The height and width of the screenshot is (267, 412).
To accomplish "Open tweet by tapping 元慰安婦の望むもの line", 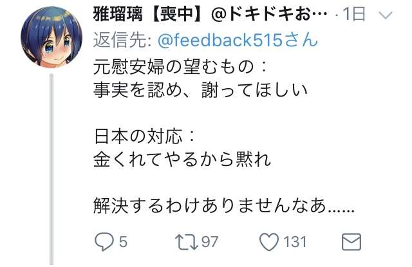I will 180,67.
